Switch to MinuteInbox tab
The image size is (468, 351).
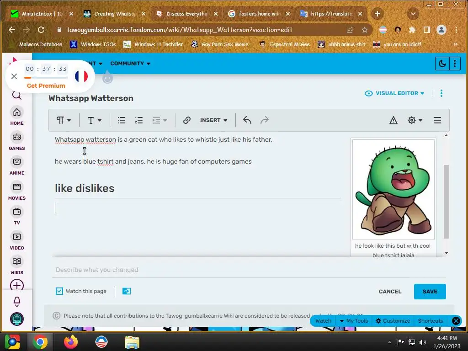pos(42,14)
